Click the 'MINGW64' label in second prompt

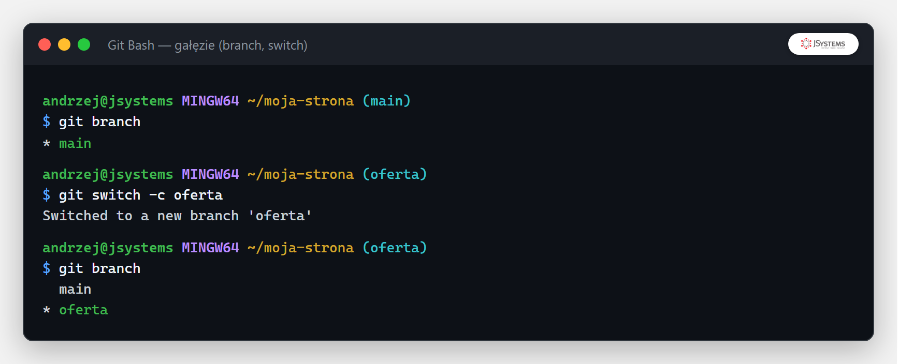[x=210, y=174]
